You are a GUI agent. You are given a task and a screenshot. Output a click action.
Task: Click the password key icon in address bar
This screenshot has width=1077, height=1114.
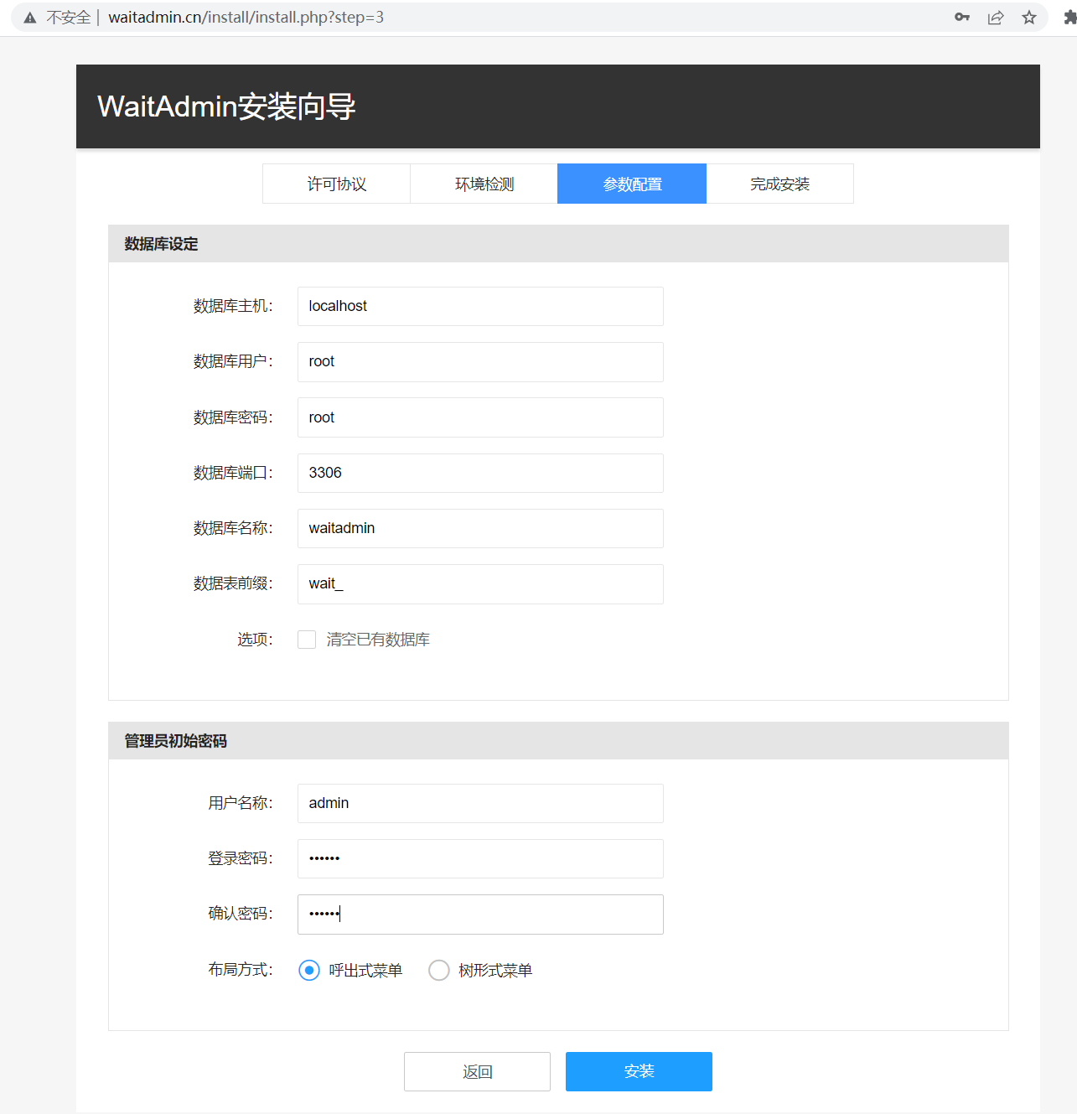[x=961, y=18]
